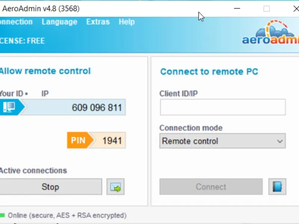The height and width of the screenshot is (224, 299).
Task: Click the send invitation envelope icon
Action: [115, 187]
